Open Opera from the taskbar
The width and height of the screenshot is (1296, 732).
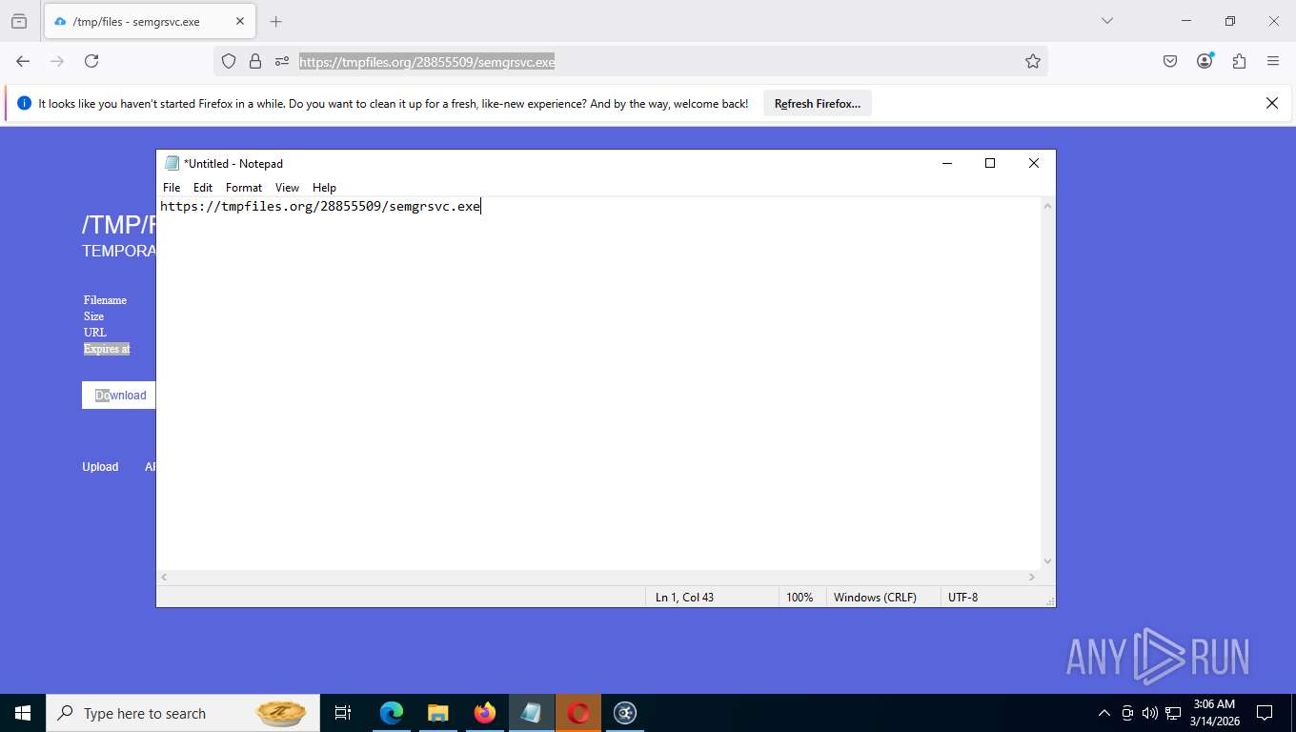click(578, 713)
